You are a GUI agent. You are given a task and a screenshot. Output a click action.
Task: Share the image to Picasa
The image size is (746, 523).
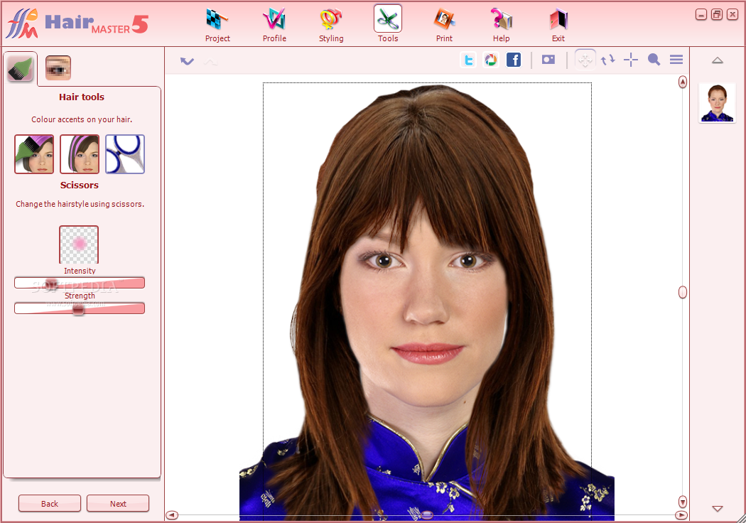[490, 60]
